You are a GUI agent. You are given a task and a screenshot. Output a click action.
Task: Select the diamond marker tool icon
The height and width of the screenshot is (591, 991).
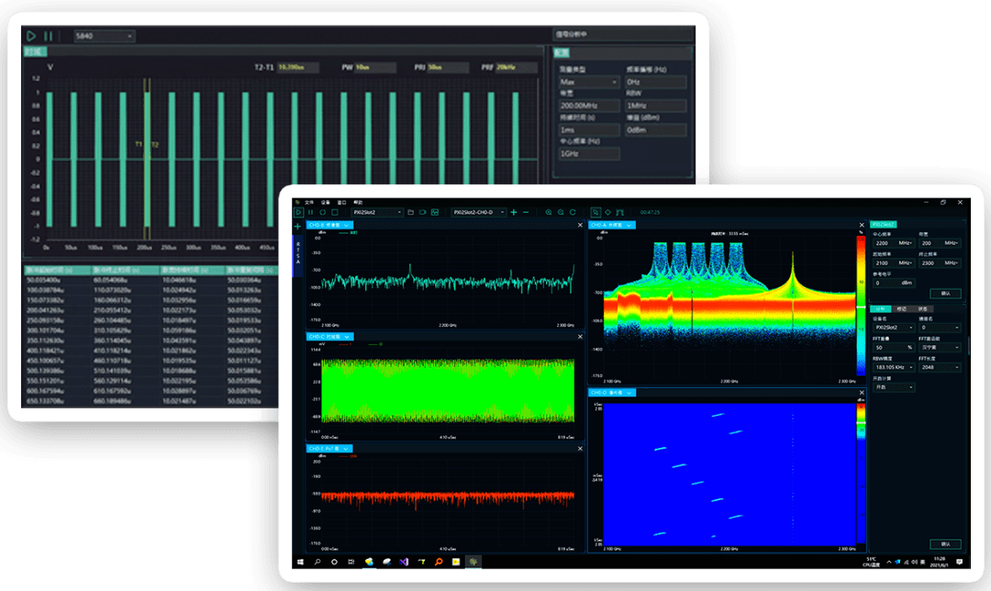pos(607,212)
